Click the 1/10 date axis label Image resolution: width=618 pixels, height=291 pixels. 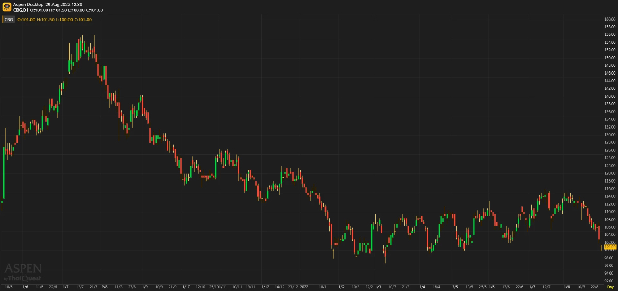pyautogui.click(x=186, y=287)
